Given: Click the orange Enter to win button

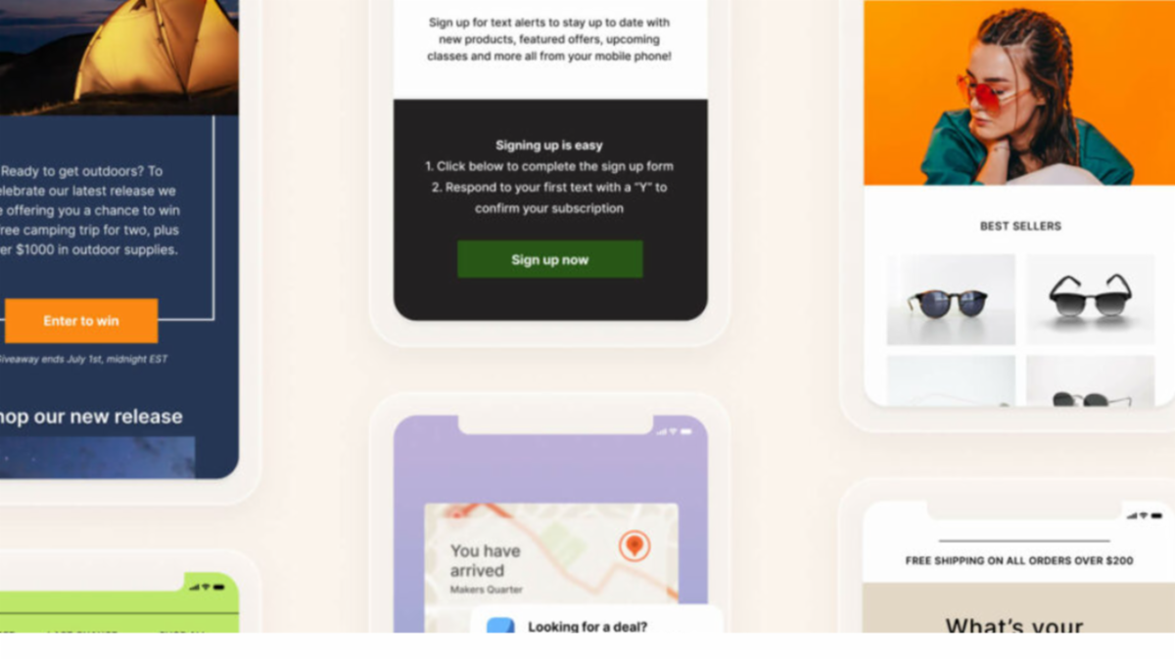Looking at the screenshot, I should pyautogui.click(x=81, y=321).
